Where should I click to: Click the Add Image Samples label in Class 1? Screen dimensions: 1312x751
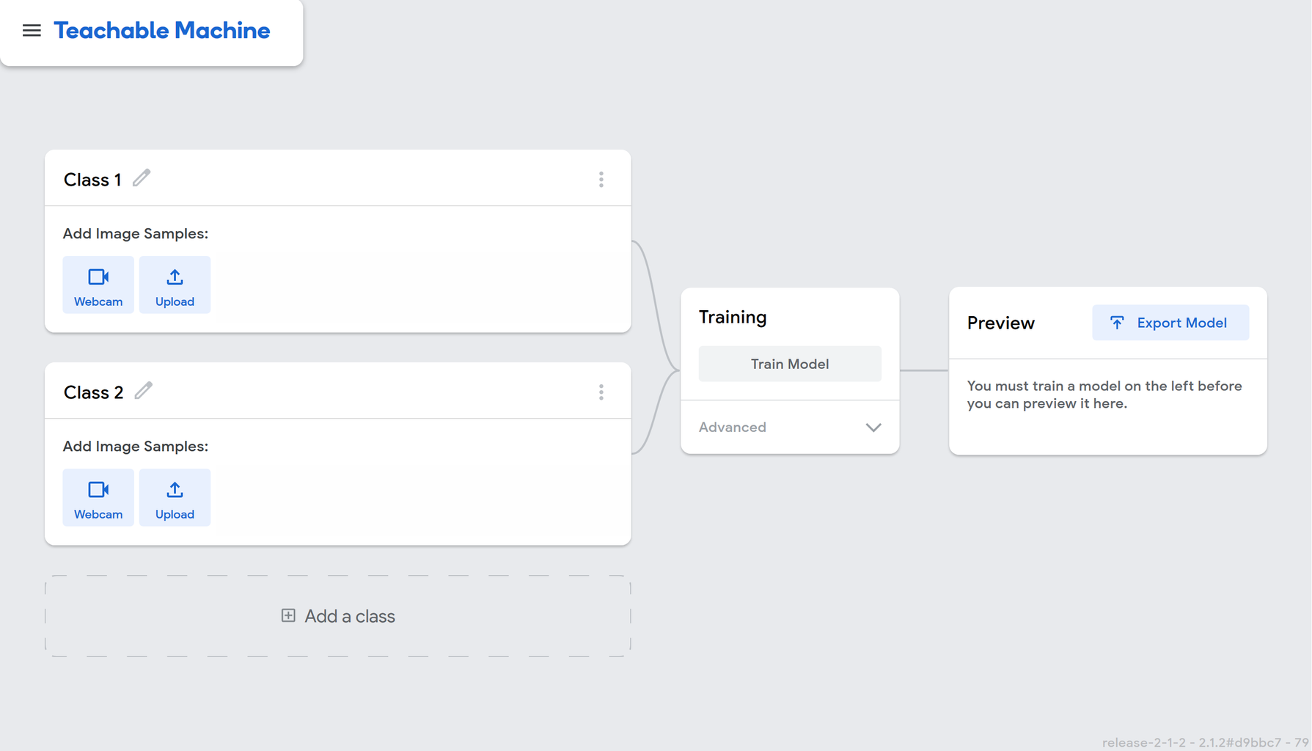pos(135,233)
